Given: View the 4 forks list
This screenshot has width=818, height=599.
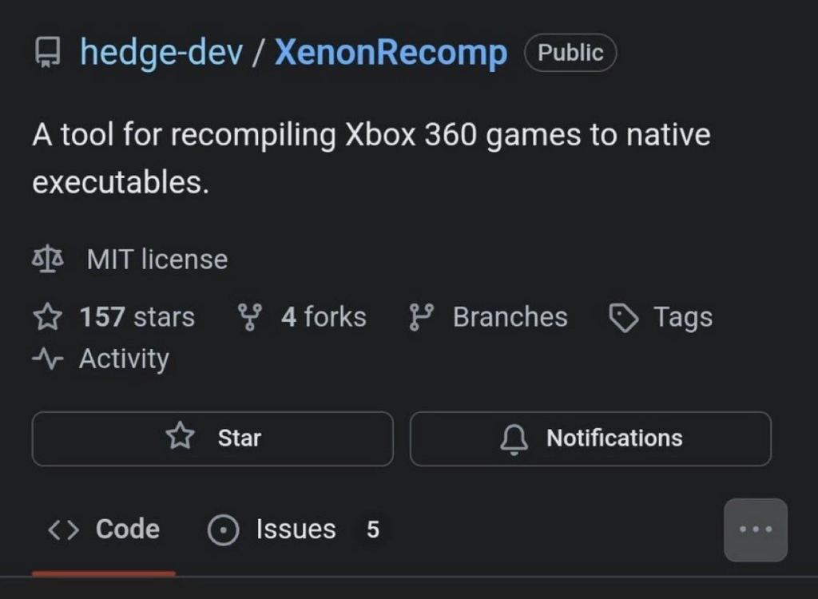Looking at the screenshot, I should coord(324,317).
